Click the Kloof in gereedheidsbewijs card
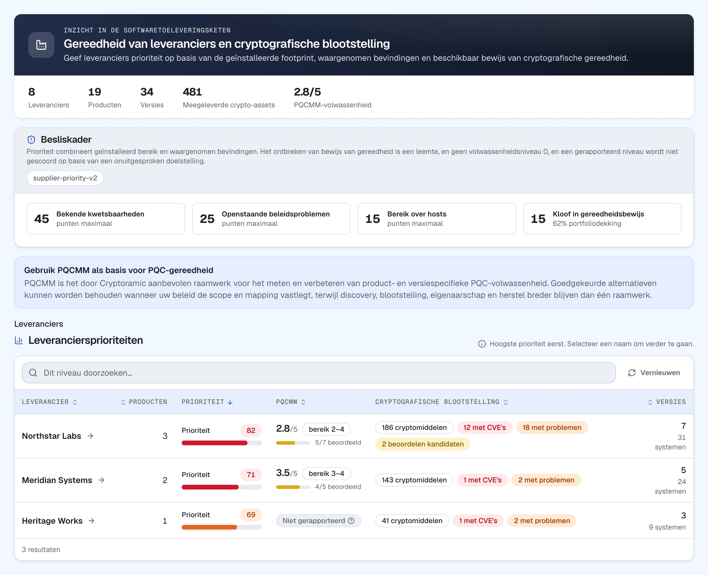 point(602,218)
